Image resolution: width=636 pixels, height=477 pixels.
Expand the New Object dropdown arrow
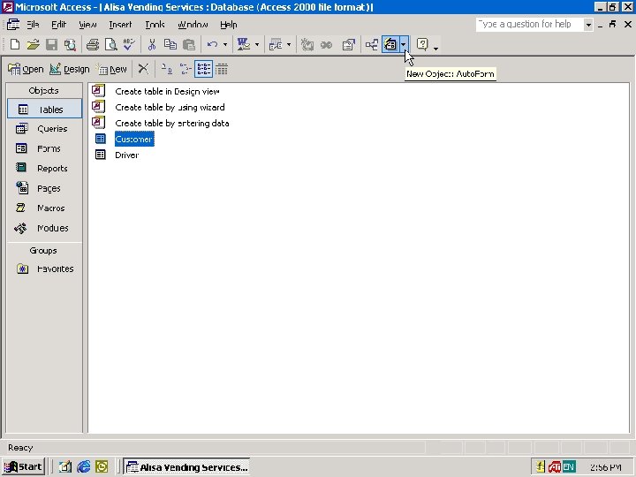tap(404, 44)
